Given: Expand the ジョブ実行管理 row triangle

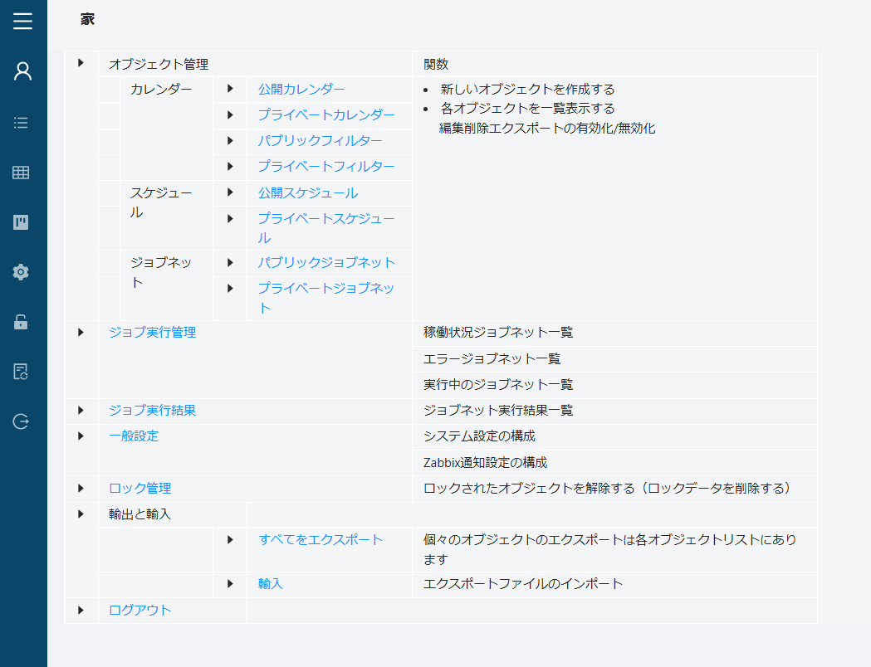Looking at the screenshot, I should coord(81,333).
